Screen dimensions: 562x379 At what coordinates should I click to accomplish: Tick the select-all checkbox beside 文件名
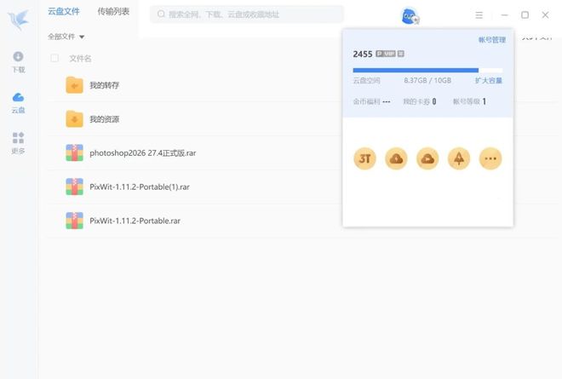[54, 58]
